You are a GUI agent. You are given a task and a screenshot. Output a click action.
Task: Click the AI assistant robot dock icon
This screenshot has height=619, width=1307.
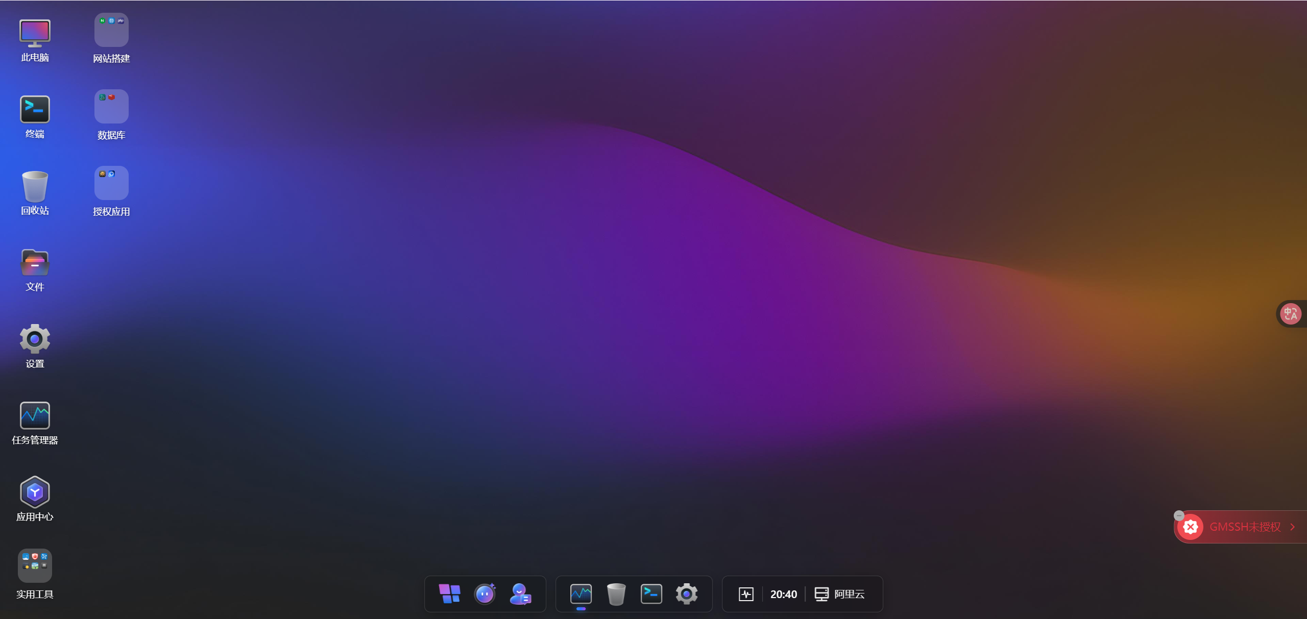point(485,594)
